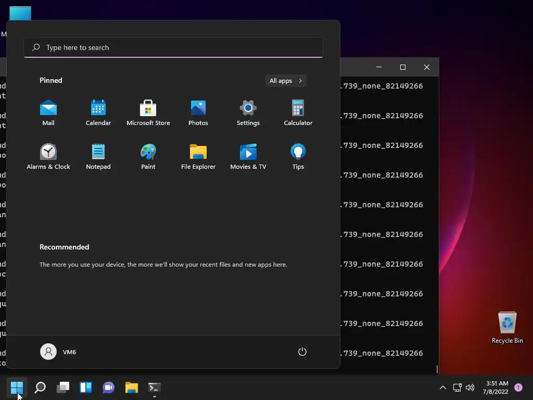This screenshot has height=400, width=533.
Task: Click the Start button on taskbar
Action: click(x=17, y=387)
